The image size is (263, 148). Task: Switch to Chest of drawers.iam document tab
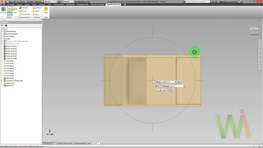click(65, 143)
